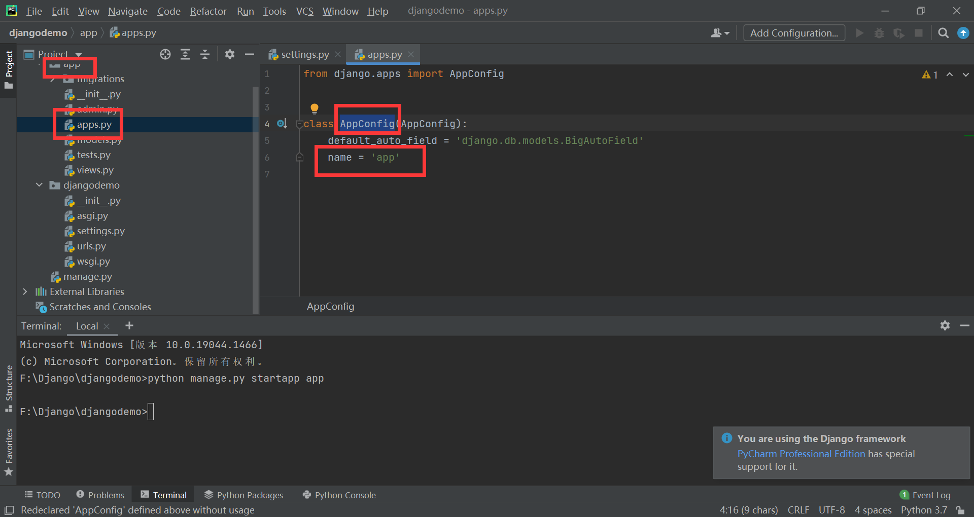Change CRLF line separator in status bar
Viewport: 974px width, 517px height.
click(798, 510)
